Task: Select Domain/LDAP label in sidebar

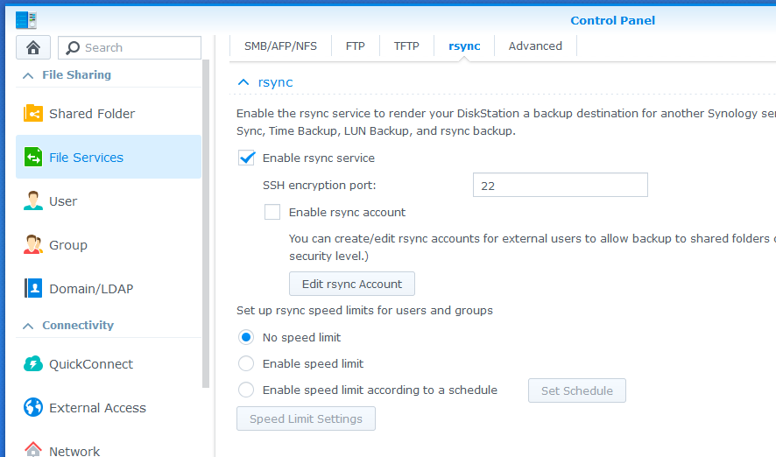Action: point(92,289)
